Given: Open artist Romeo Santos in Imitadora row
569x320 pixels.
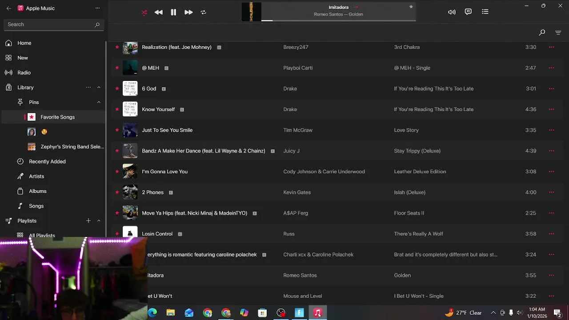Looking at the screenshot, I should [300, 276].
